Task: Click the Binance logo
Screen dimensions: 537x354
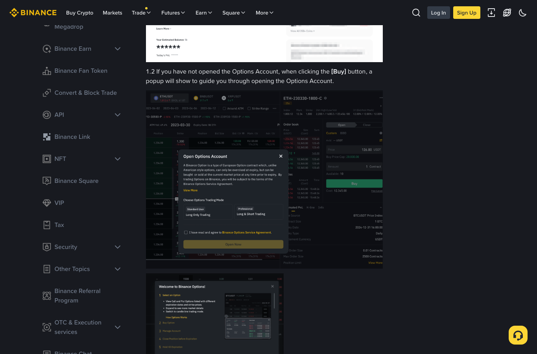Action: pyautogui.click(x=33, y=13)
